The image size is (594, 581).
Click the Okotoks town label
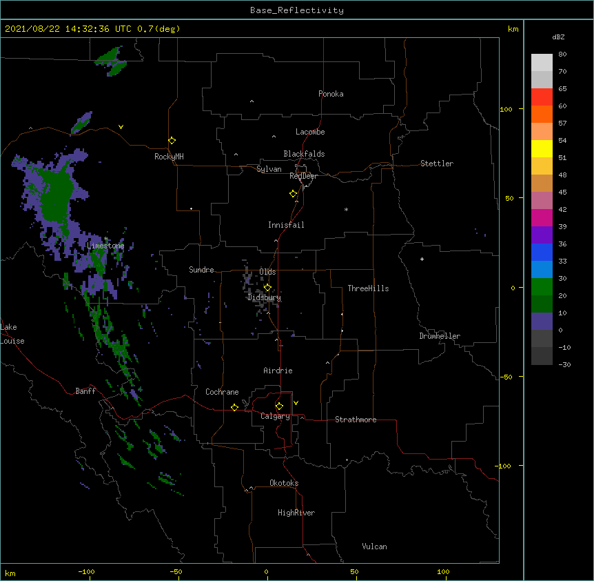284,483
